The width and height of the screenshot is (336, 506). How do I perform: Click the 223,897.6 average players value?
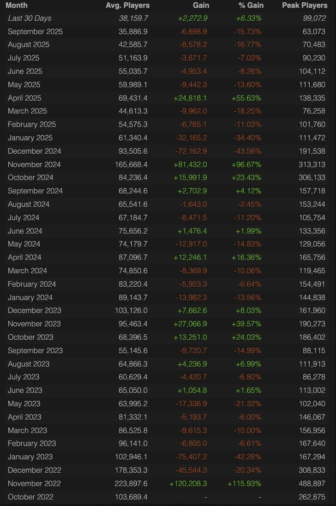[x=131, y=483]
